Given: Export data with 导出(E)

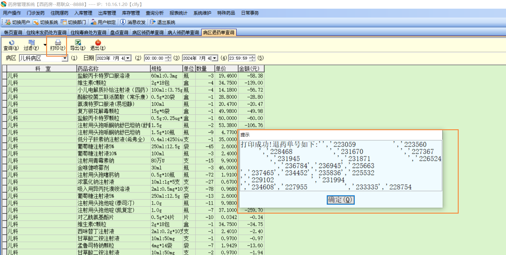Looking at the screenshot, I should (x=78, y=45).
